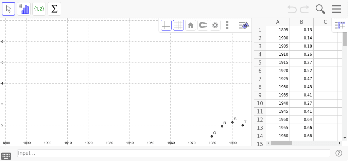The width and height of the screenshot is (348, 161).
Task: Select cell containing 0.26
Action: 302,54
